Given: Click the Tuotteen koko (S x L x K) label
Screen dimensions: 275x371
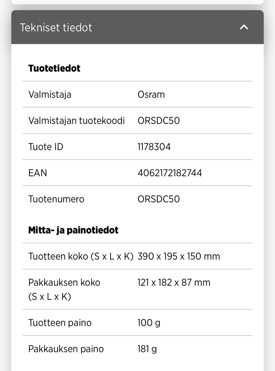Looking at the screenshot, I should [81, 256].
